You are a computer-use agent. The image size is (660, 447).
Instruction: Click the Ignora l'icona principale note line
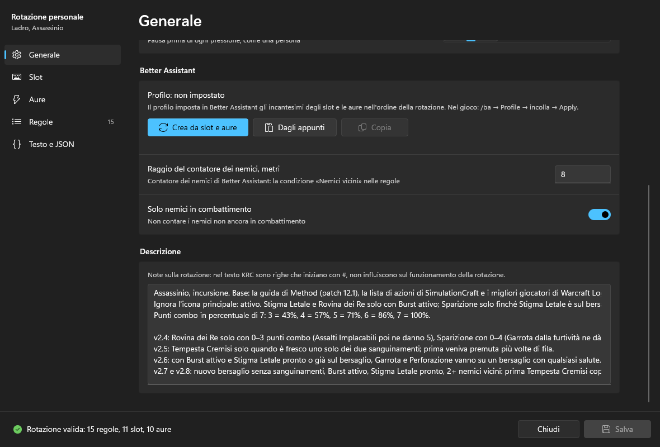377,303
